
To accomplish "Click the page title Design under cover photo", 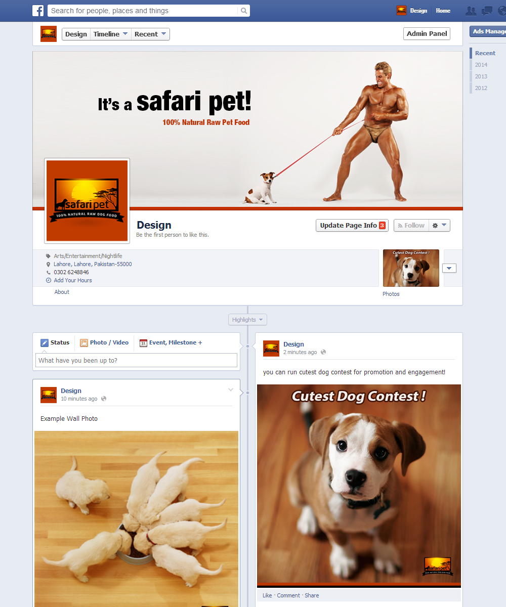I will (x=154, y=225).
